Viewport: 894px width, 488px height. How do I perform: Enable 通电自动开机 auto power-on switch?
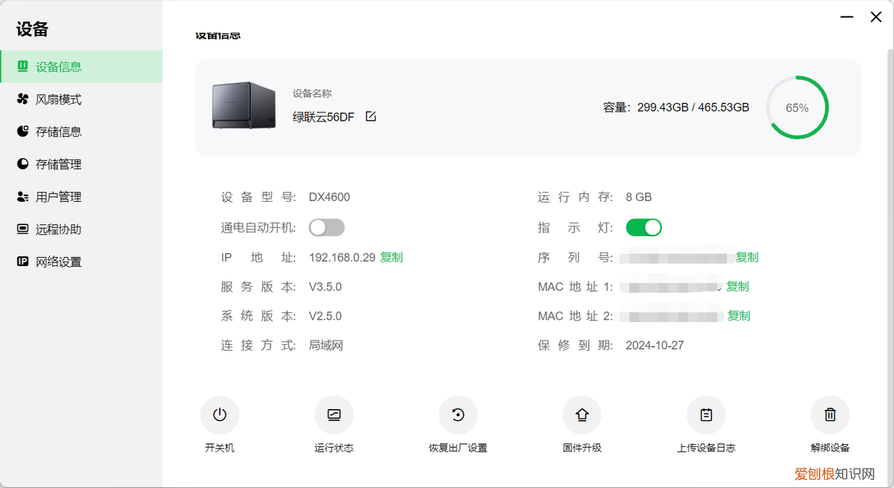click(326, 227)
